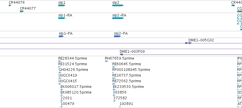Open the RH67659.5prime EST label
The image size is (242, 108).
[x=119, y=58]
